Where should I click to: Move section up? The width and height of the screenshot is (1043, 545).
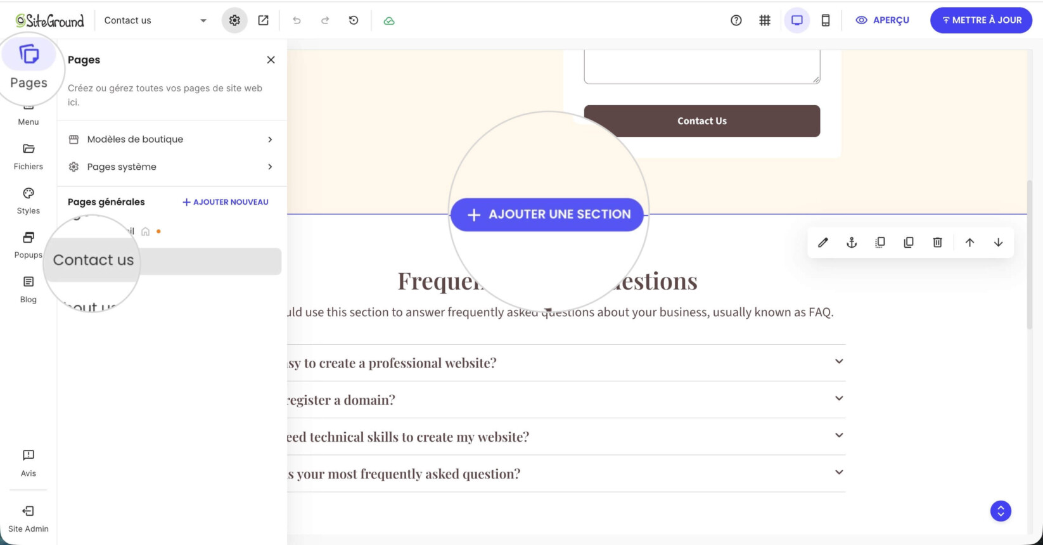pos(969,242)
